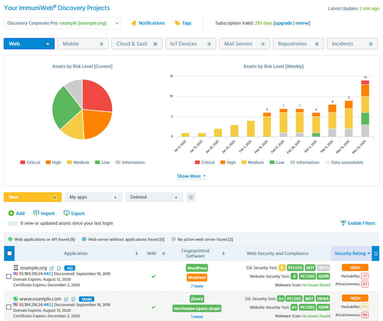Open example.org external link icon
Screen dimensions: 383x321
coord(51,268)
